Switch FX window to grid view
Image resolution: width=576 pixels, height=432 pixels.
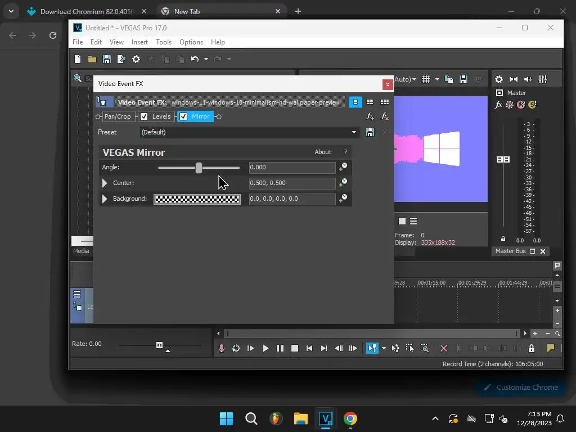tap(385, 102)
